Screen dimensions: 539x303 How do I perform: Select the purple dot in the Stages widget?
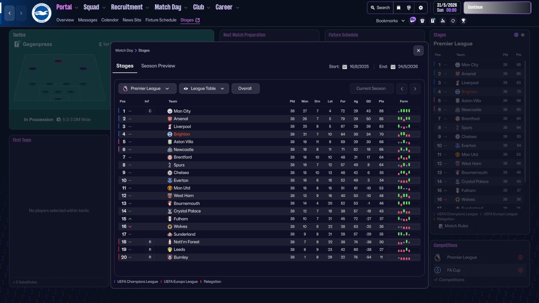pos(516,35)
